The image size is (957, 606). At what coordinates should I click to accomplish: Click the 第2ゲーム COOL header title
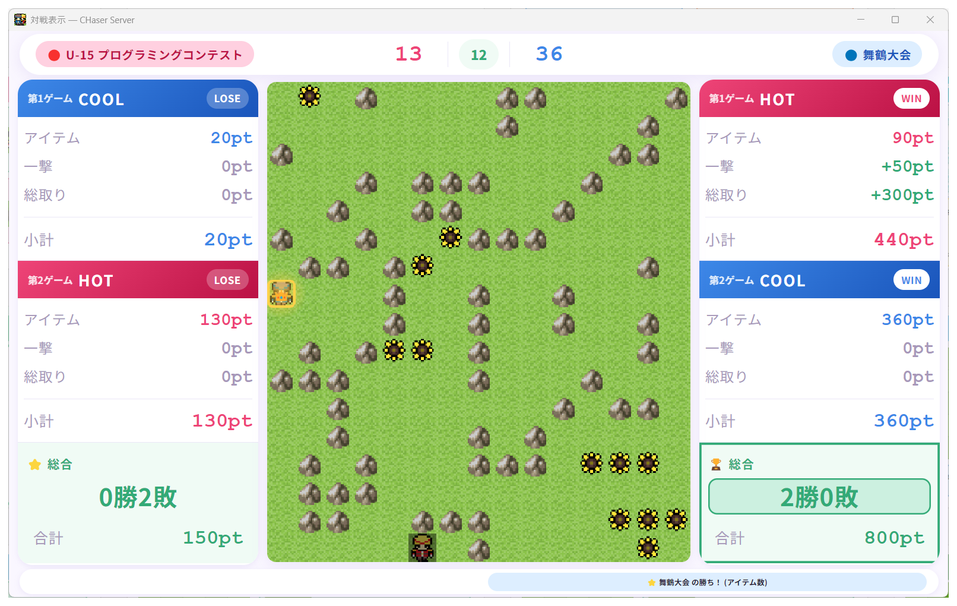(758, 280)
